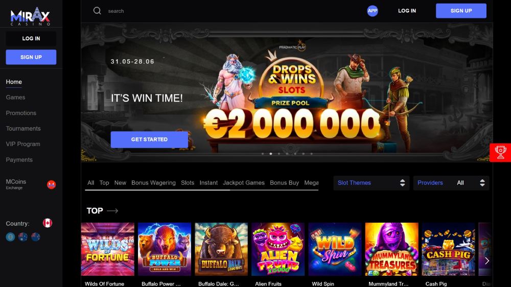Screen dimensions: 511x287
Task: Open the Alien Fruits game thumbnail
Action: (x=278, y=249)
